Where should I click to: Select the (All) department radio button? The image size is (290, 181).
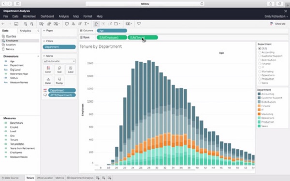(260, 48)
